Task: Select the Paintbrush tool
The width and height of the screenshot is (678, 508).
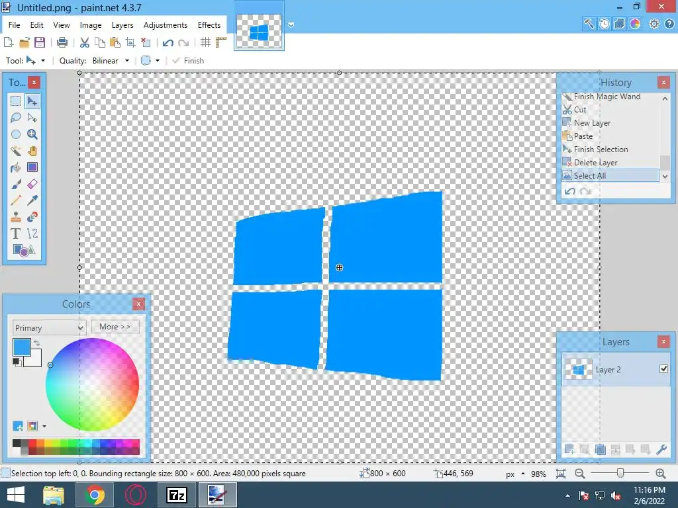Action: click(16, 184)
